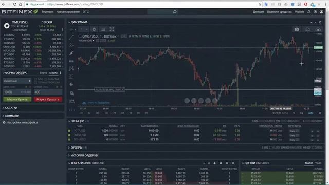Open the three-dots more tools icon
Viewport: 329px width, 185px height.
click(x=72, y=110)
